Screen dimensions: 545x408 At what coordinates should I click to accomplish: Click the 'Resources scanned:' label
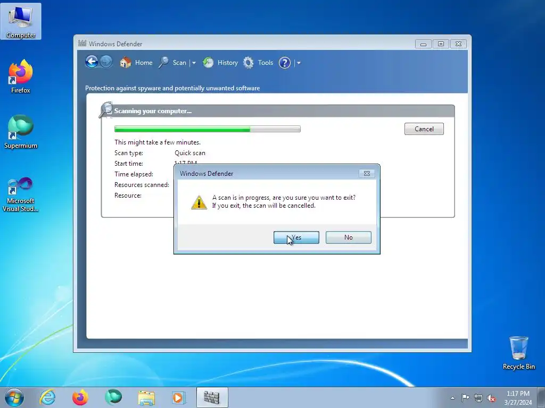click(x=142, y=185)
